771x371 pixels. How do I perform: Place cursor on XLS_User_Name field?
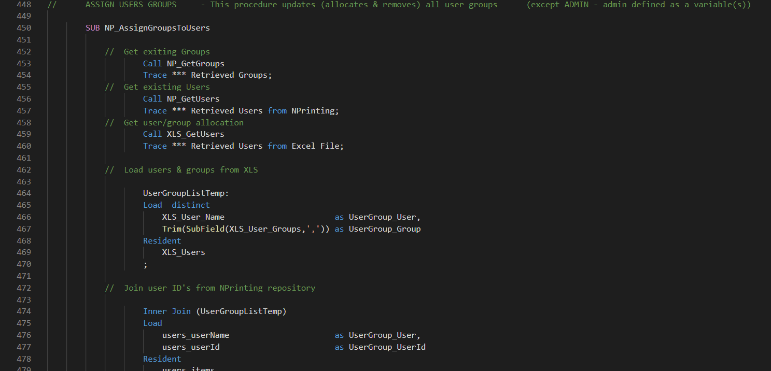click(193, 217)
